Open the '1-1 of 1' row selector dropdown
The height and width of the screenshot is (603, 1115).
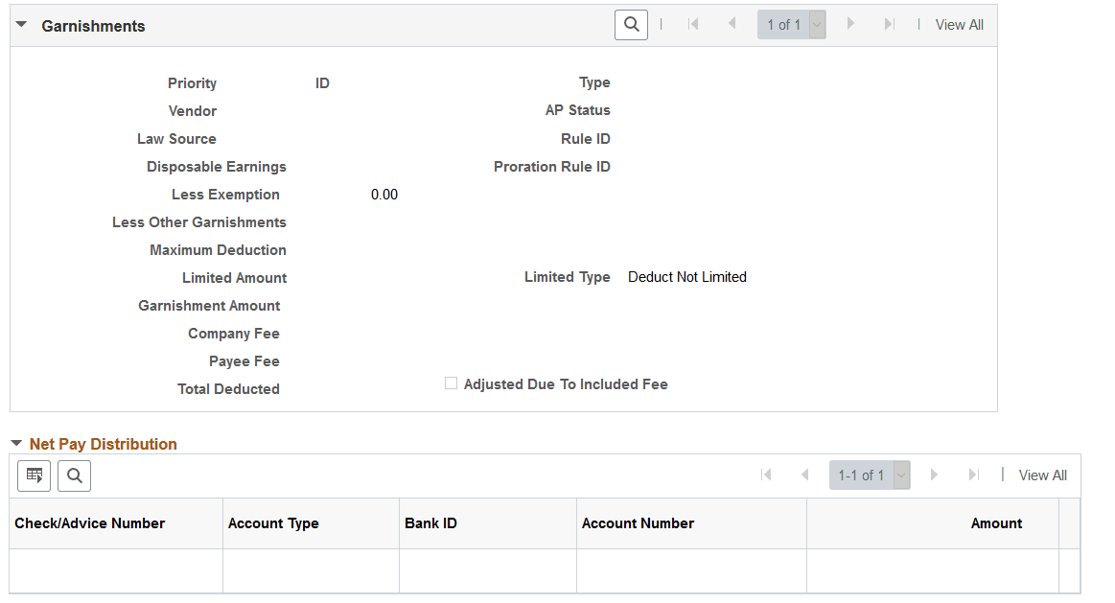coord(899,475)
